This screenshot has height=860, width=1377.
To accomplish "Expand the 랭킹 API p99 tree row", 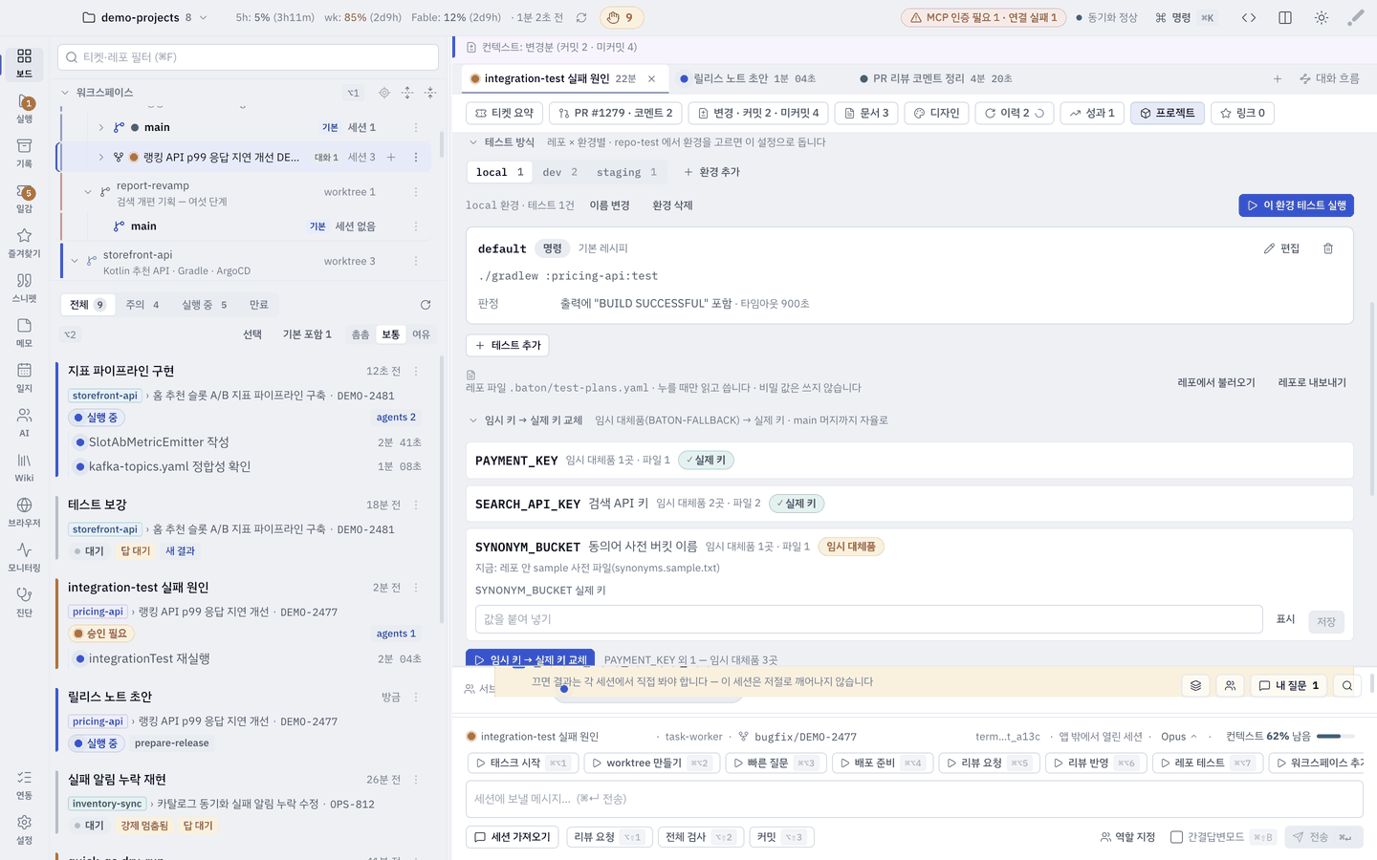I will [101, 158].
